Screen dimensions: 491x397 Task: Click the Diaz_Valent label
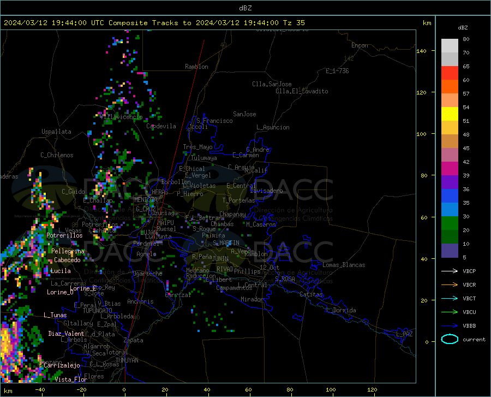[66, 334]
